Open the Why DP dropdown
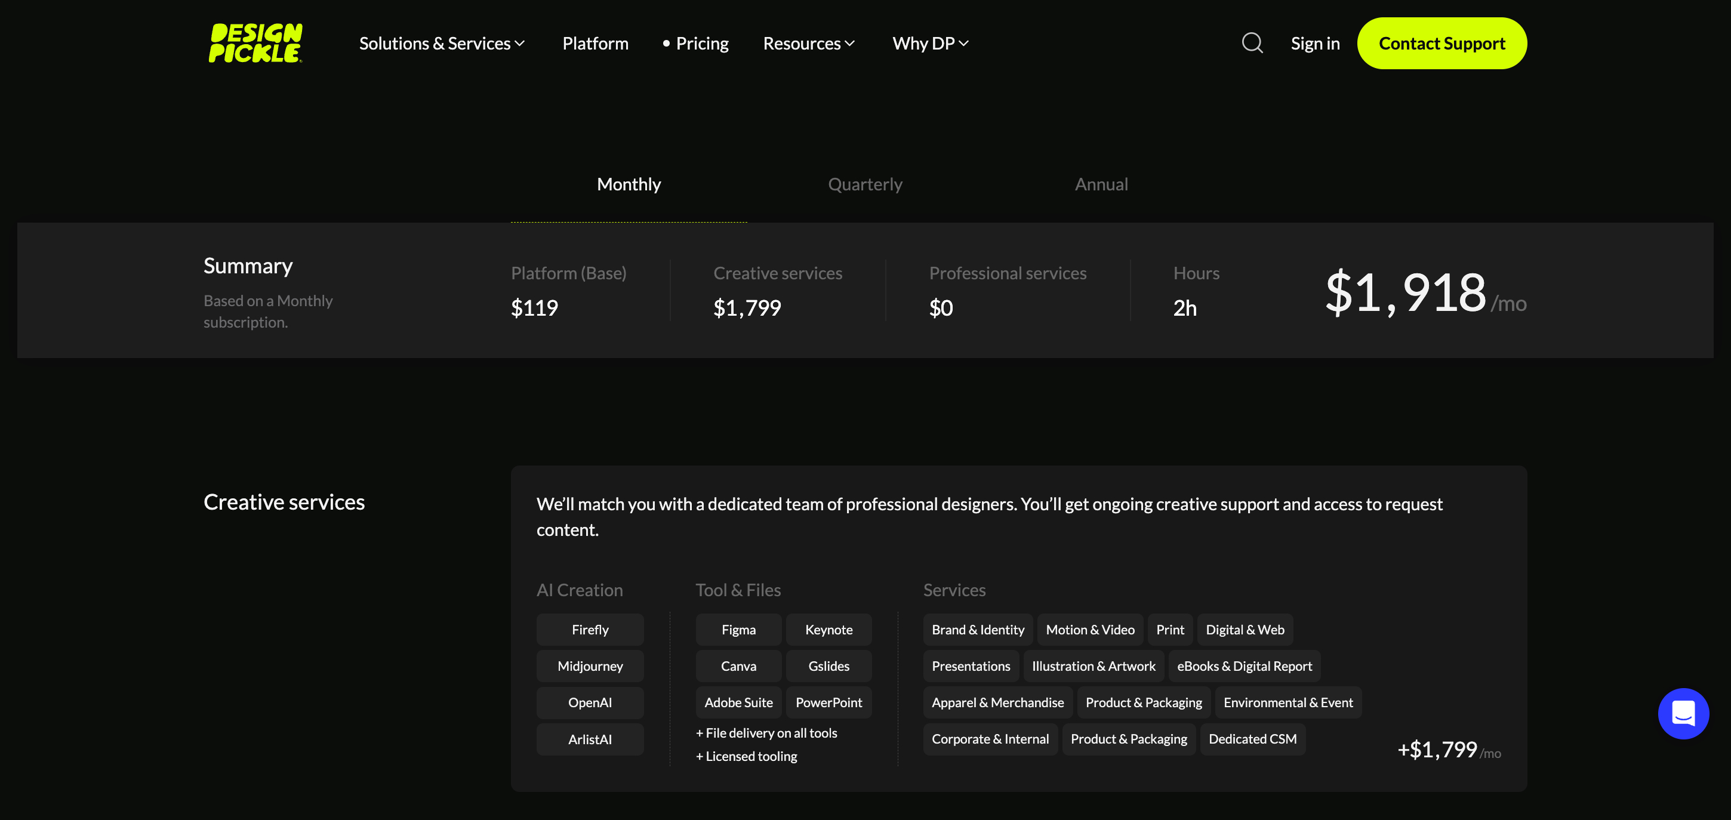1731x820 pixels. coord(930,44)
